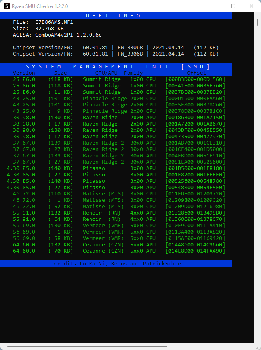Click offset [00548800-0054F5F0]
The width and height of the screenshot is (261, 350).
[x=195, y=188]
